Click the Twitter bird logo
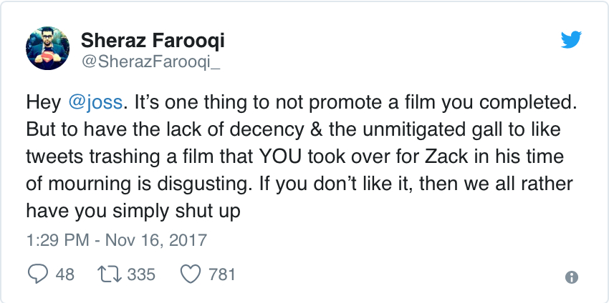Screen dimensions: 609x303 coord(571,40)
